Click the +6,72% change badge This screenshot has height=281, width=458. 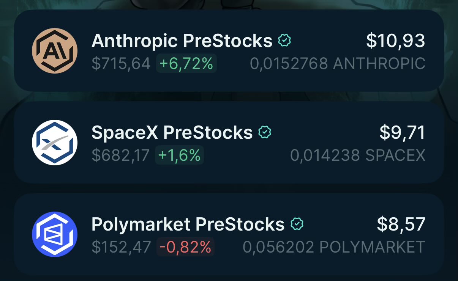point(186,63)
